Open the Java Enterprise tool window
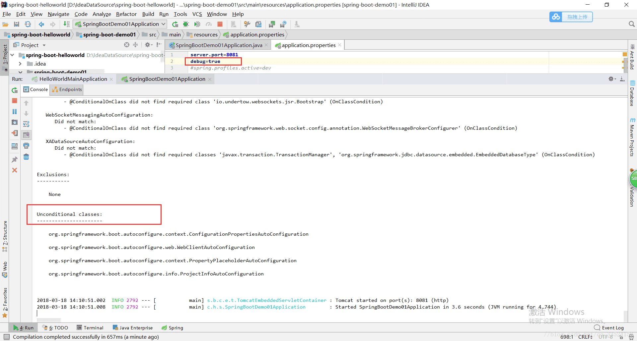 (x=133, y=328)
